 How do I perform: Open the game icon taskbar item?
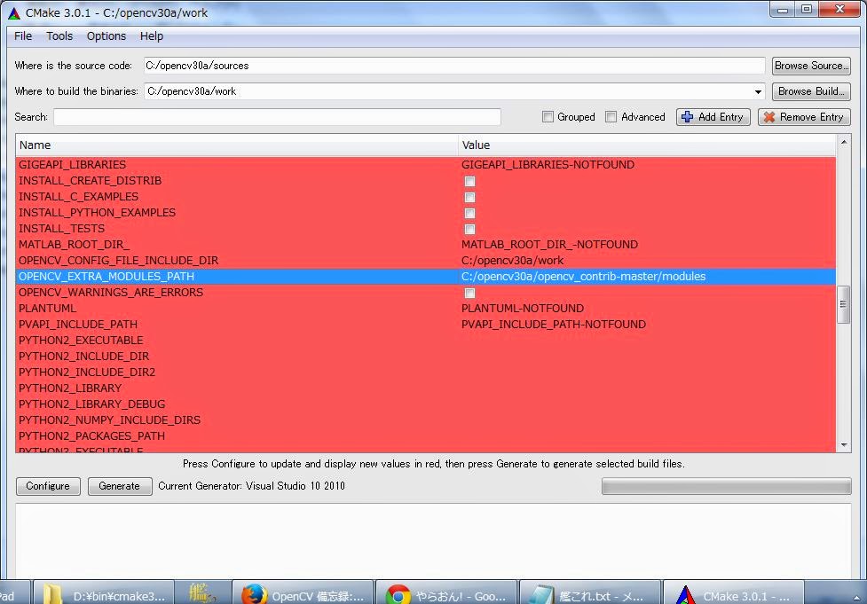tap(203, 593)
